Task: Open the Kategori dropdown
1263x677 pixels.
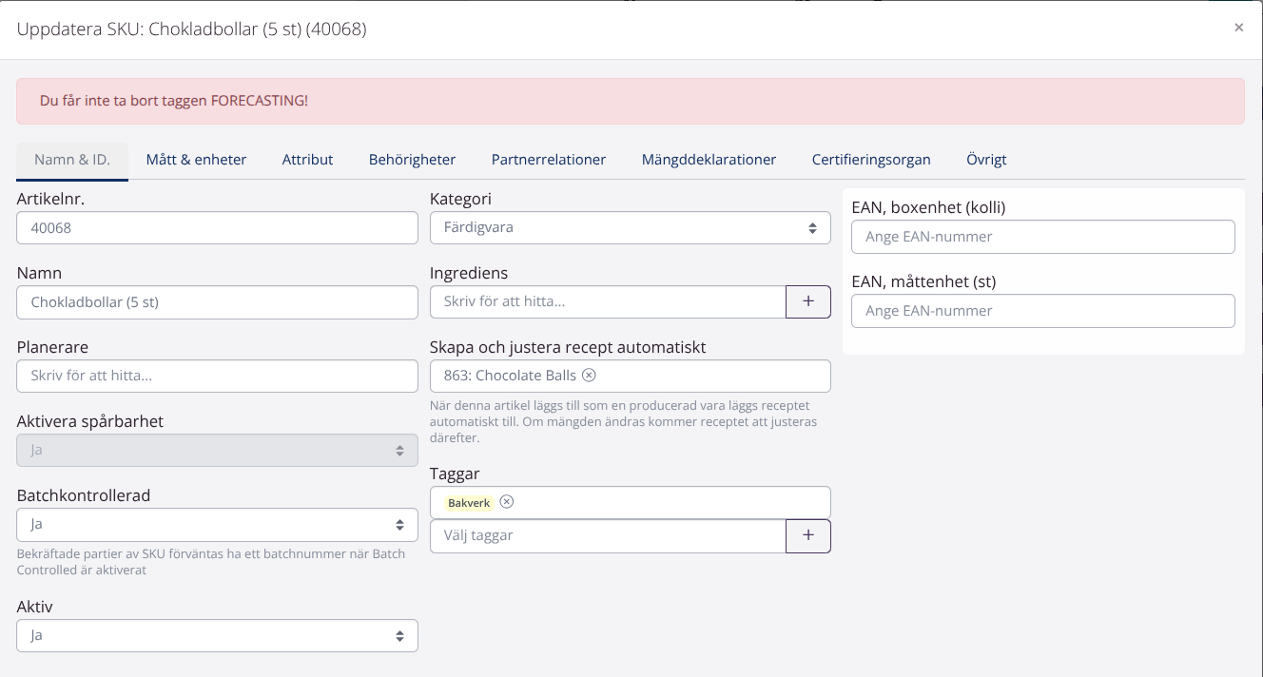Action: (630, 228)
